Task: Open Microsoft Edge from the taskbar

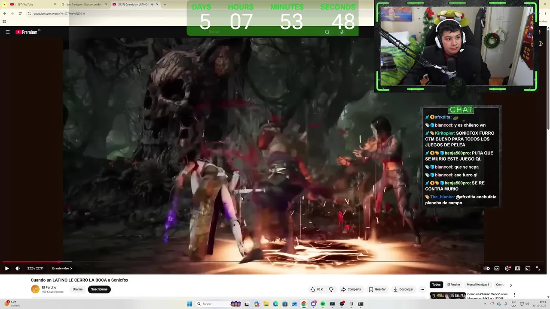Action: [275, 304]
